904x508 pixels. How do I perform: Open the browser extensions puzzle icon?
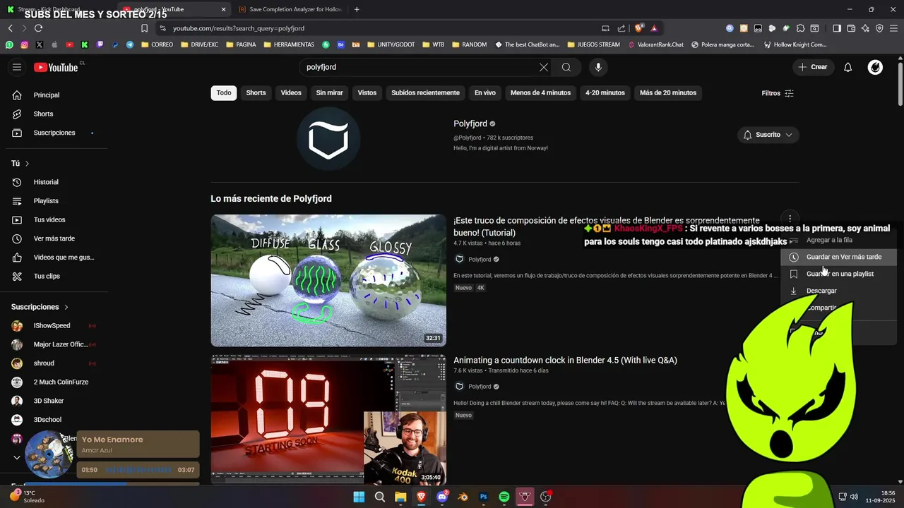pyautogui.click(x=800, y=28)
